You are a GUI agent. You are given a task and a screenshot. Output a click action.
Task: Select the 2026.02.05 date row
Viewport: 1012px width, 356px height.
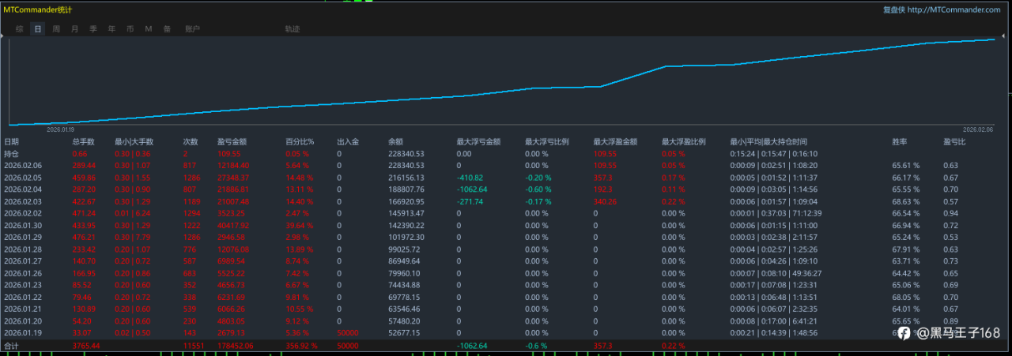pos(24,178)
